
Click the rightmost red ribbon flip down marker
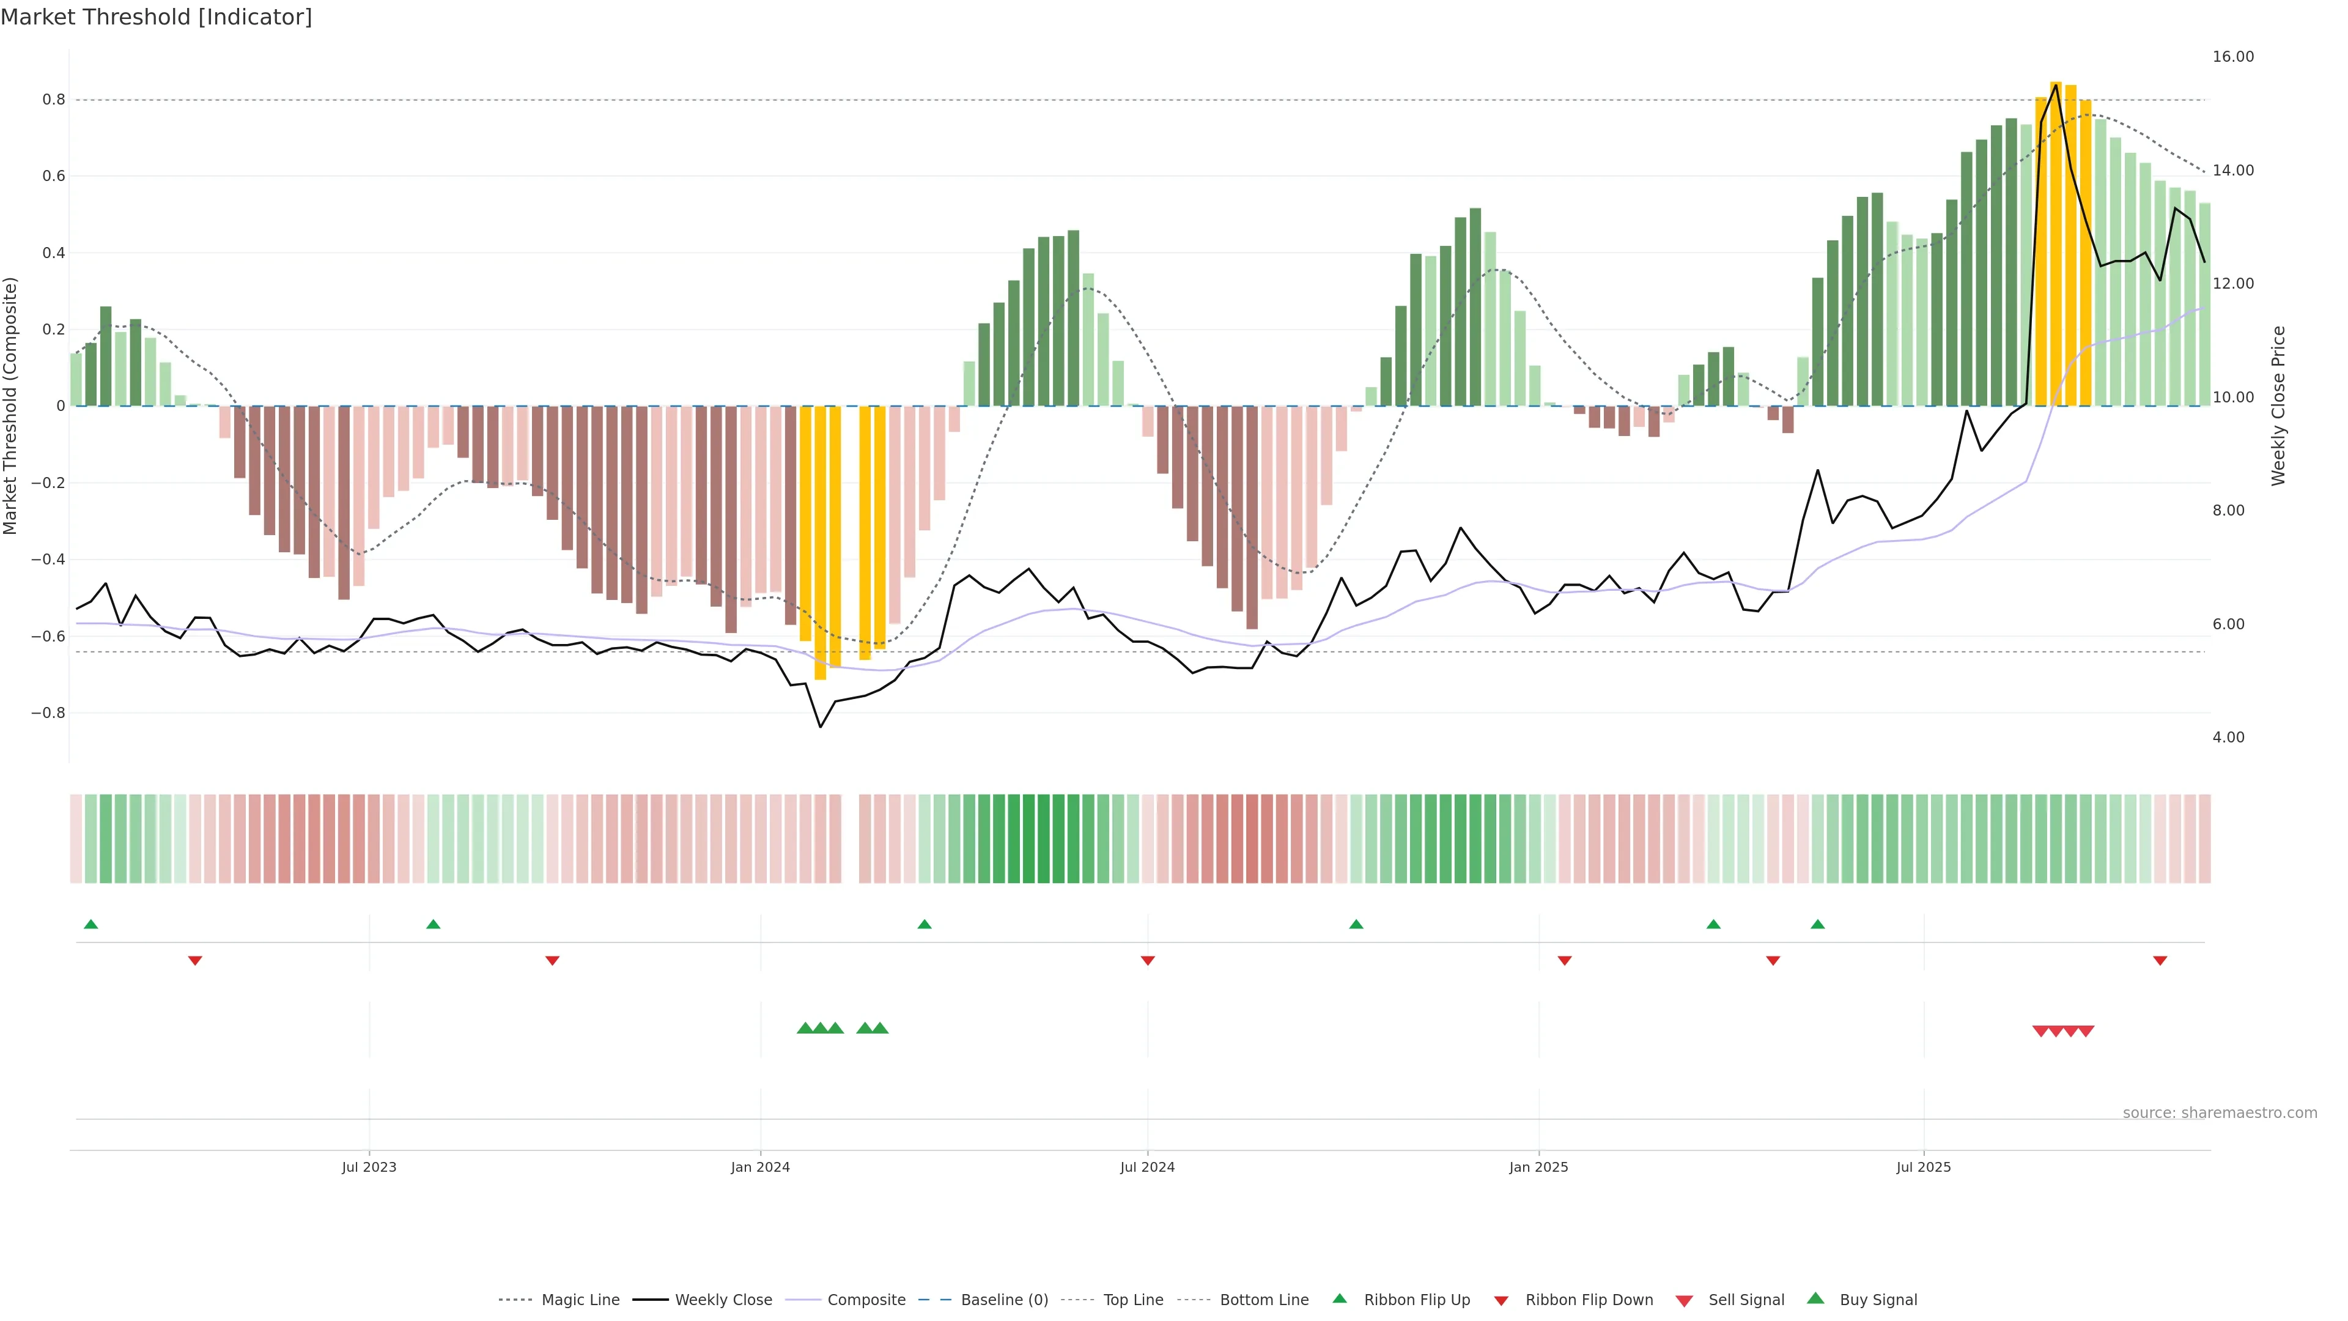2159,960
